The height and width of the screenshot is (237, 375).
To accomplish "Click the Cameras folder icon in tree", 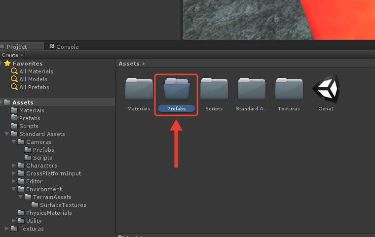I will tap(21, 142).
